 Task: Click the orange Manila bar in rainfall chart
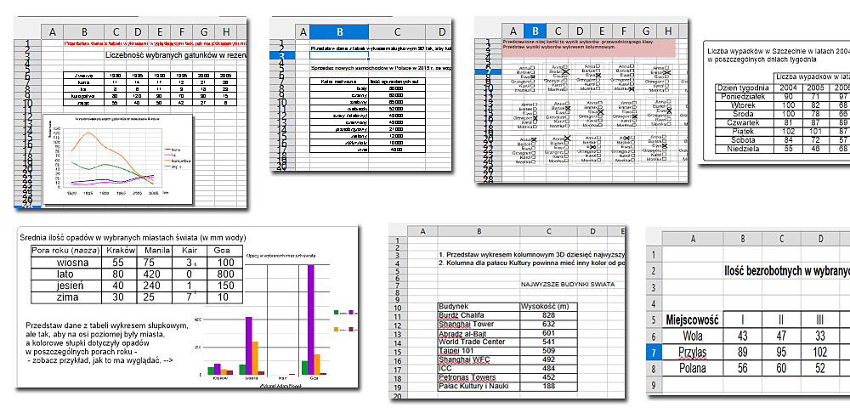click(x=257, y=357)
